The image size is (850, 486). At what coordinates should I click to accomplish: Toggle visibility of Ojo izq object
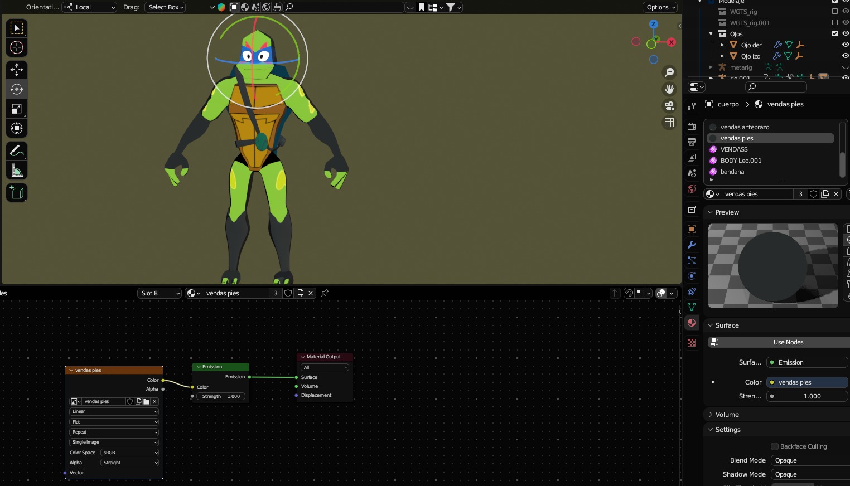tap(846, 56)
